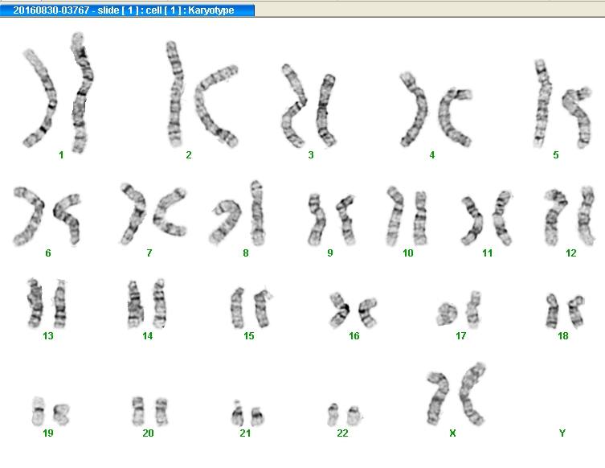The height and width of the screenshot is (468, 605).
Task: Select the right chromosome 3 image
Action: (325, 111)
